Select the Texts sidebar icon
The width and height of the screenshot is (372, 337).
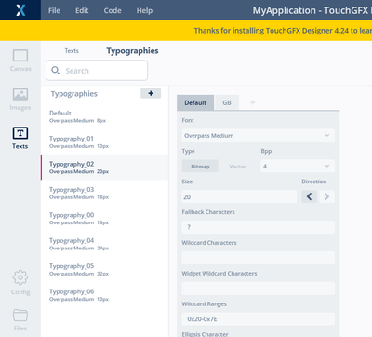20,138
